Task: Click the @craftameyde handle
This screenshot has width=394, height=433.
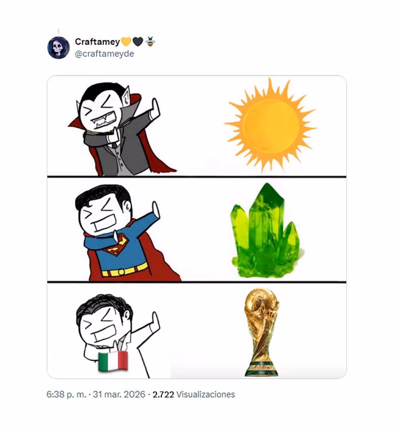Action: pyautogui.click(x=104, y=54)
